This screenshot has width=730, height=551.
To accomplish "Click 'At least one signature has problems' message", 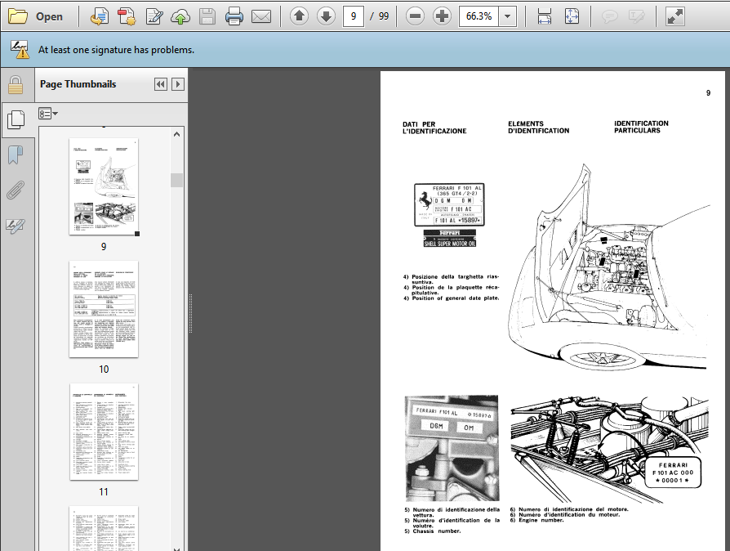I will pyautogui.click(x=117, y=50).
